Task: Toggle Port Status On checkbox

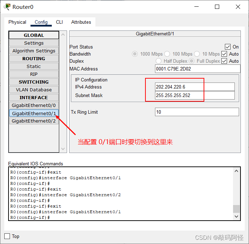Action: 228,47
